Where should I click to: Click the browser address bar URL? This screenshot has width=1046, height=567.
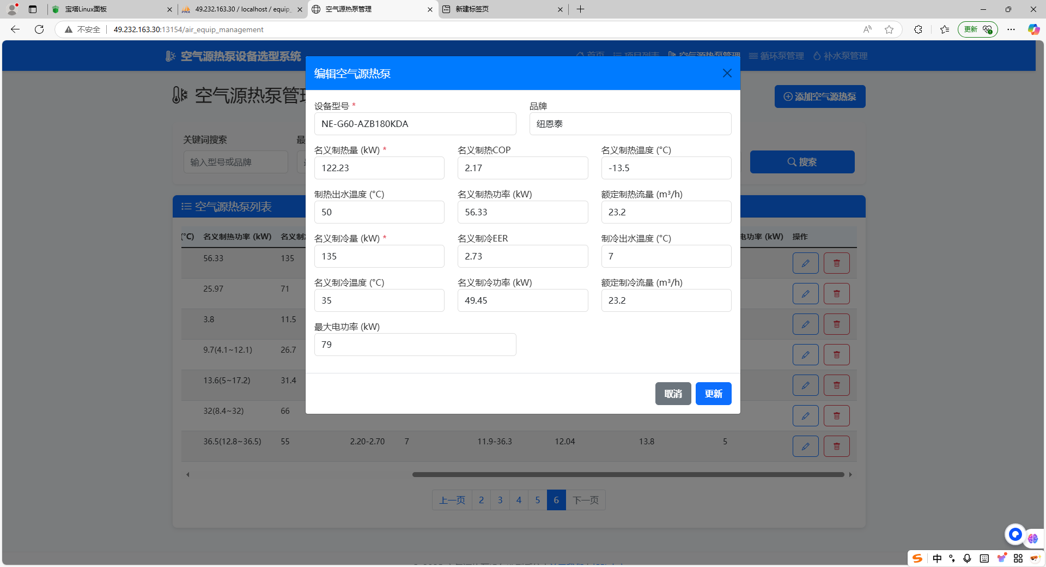pos(188,29)
